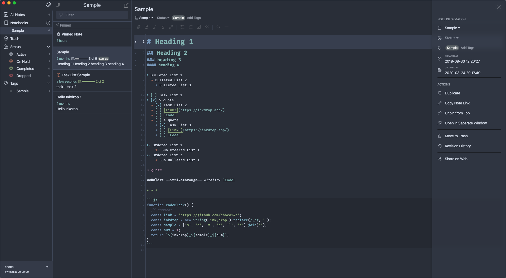Click the Share on Web icon

(440, 159)
